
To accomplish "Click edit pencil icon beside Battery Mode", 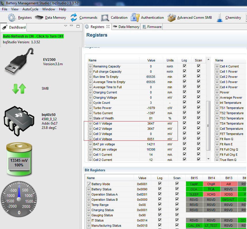I will coord(89,184).
